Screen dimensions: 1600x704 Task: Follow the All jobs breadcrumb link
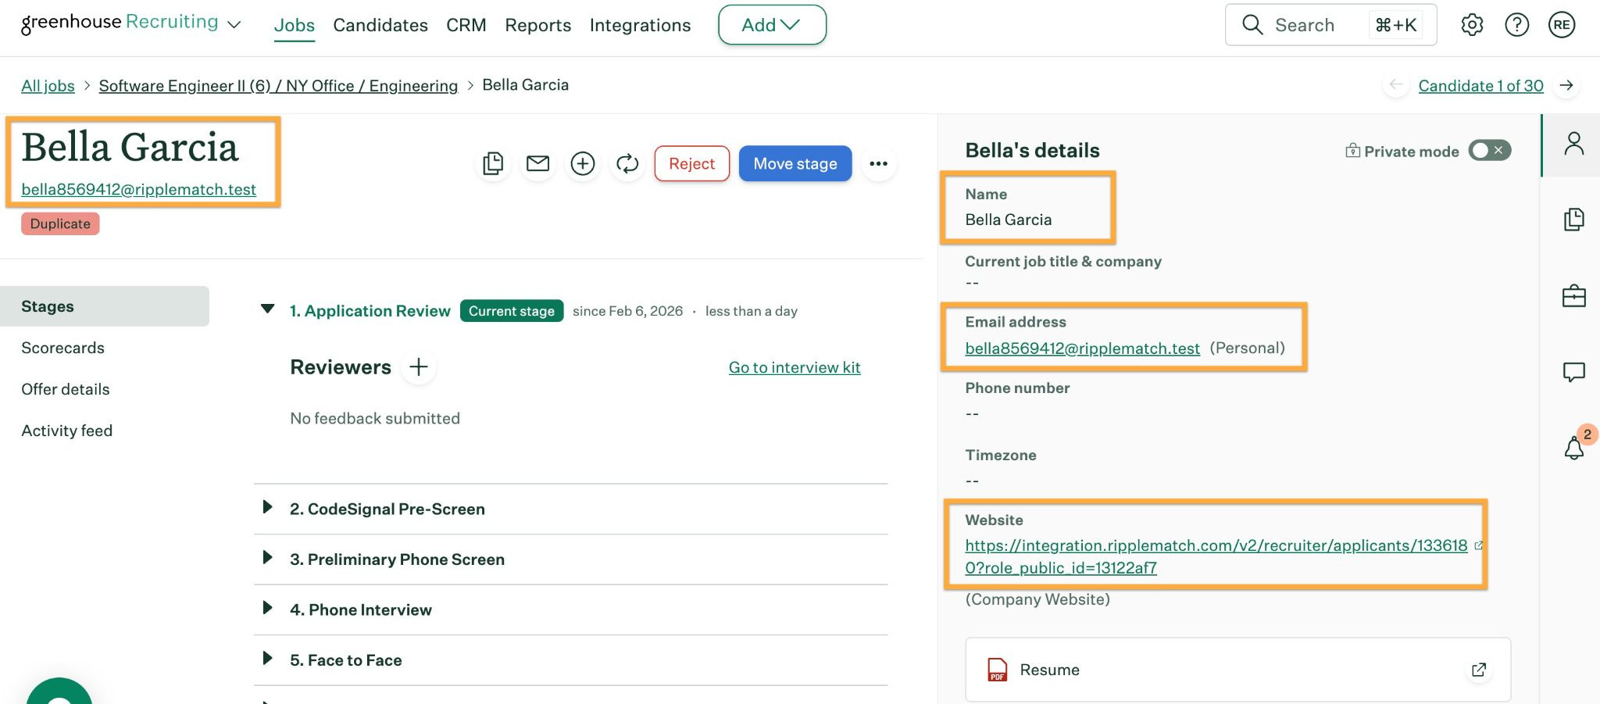48,85
